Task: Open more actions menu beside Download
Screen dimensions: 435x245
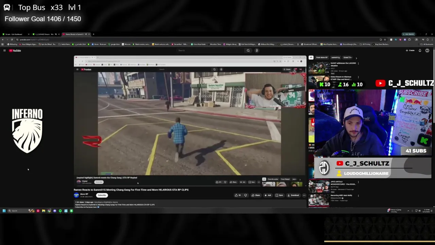Action: [304, 195]
